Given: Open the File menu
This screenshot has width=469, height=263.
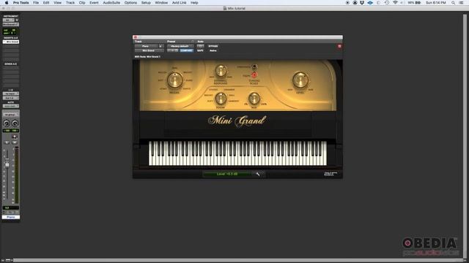Looking at the screenshot, I should click(36, 3).
